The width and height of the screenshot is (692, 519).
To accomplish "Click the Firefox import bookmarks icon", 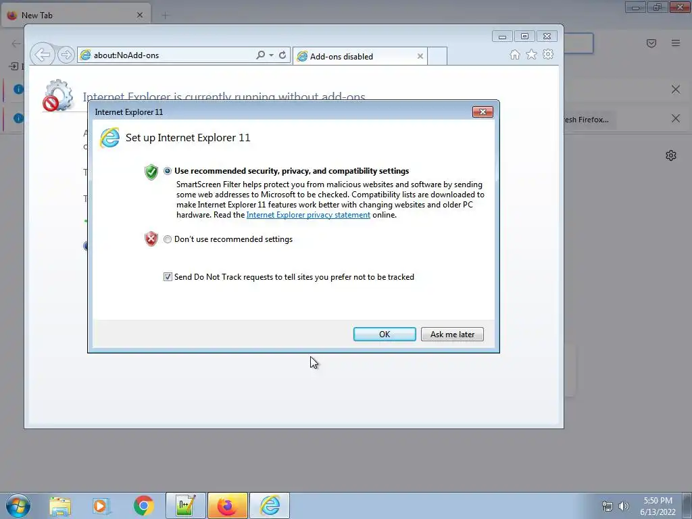I will (x=14, y=66).
